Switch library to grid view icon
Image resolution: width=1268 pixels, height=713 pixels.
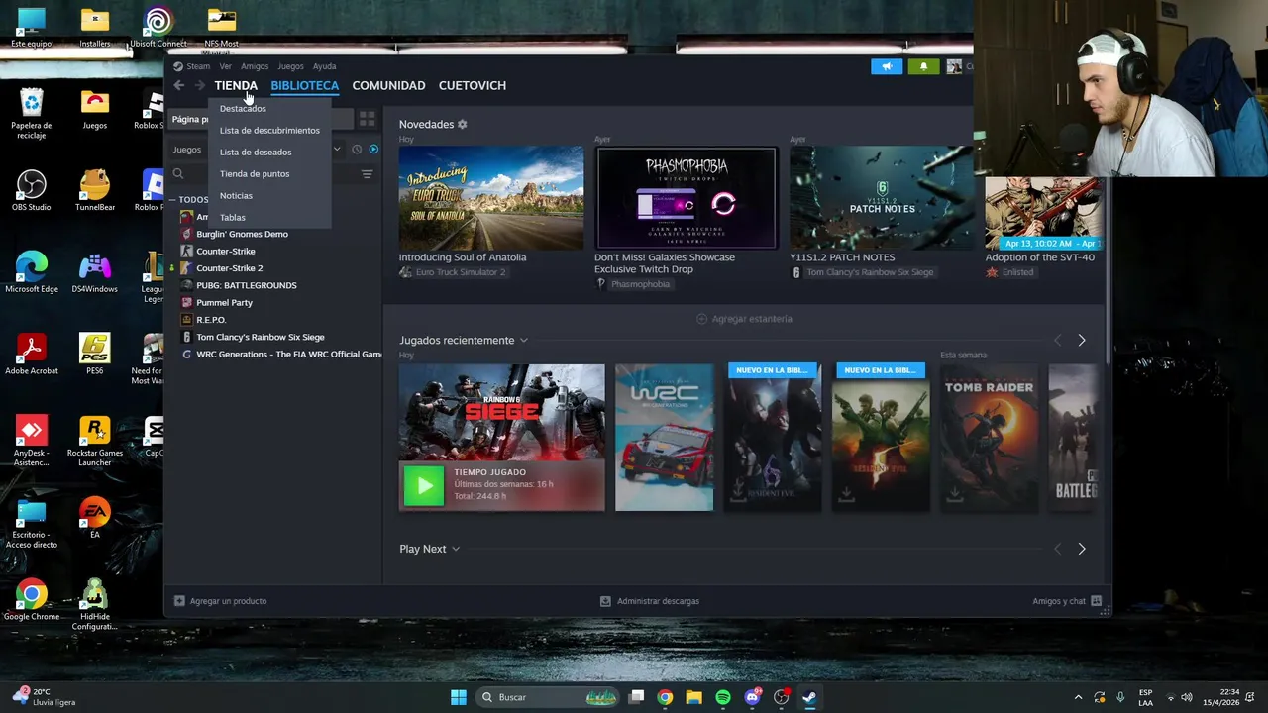tap(367, 119)
